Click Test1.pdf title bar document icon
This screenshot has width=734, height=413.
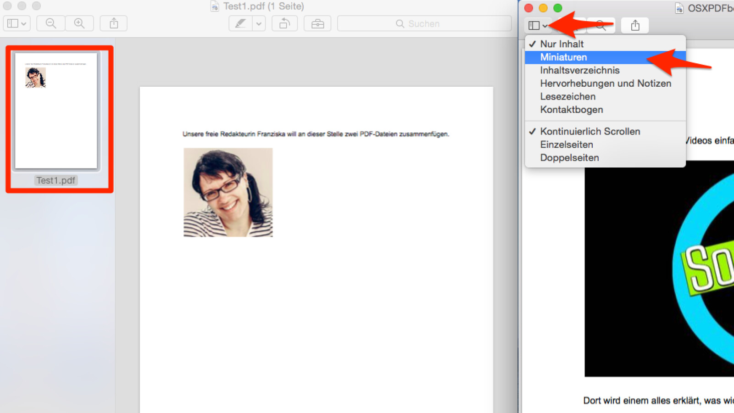click(215, 6)
